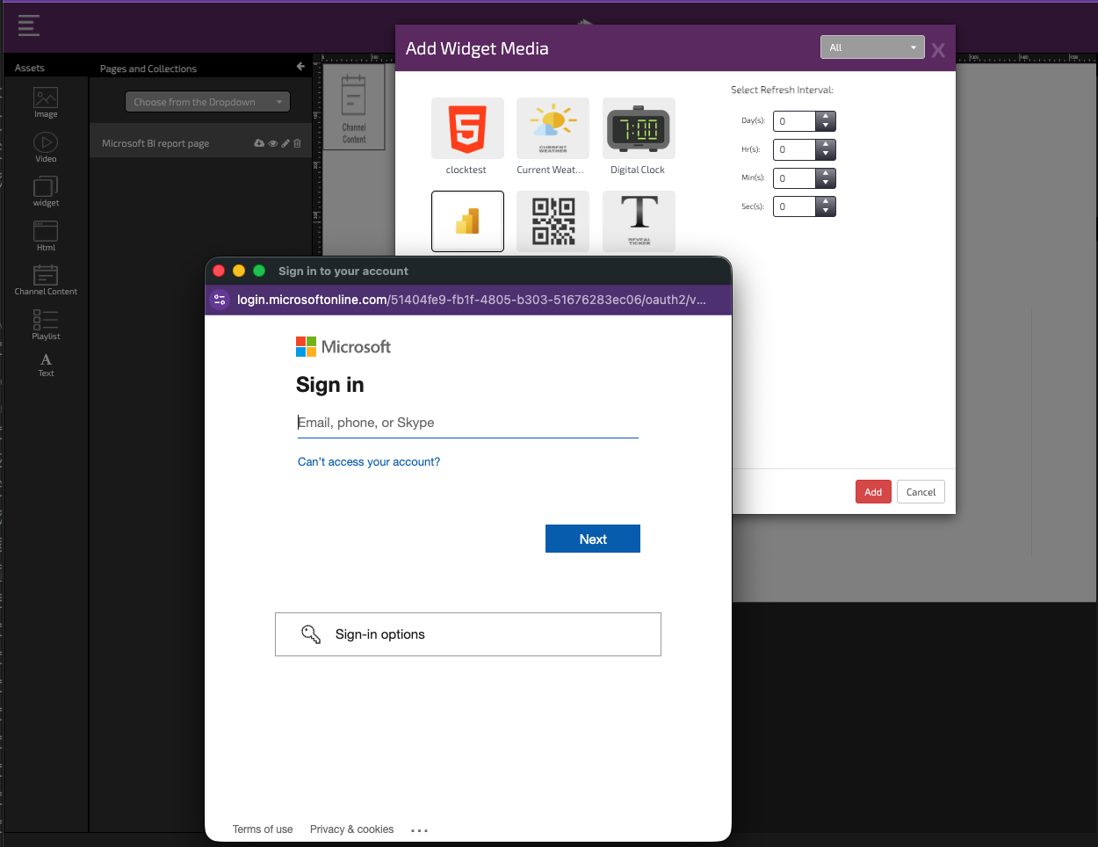Screen dimensions: 1098x847
Task: Close the Sign in window with red button
Action: pyautogui.click(x=220, y=271)
